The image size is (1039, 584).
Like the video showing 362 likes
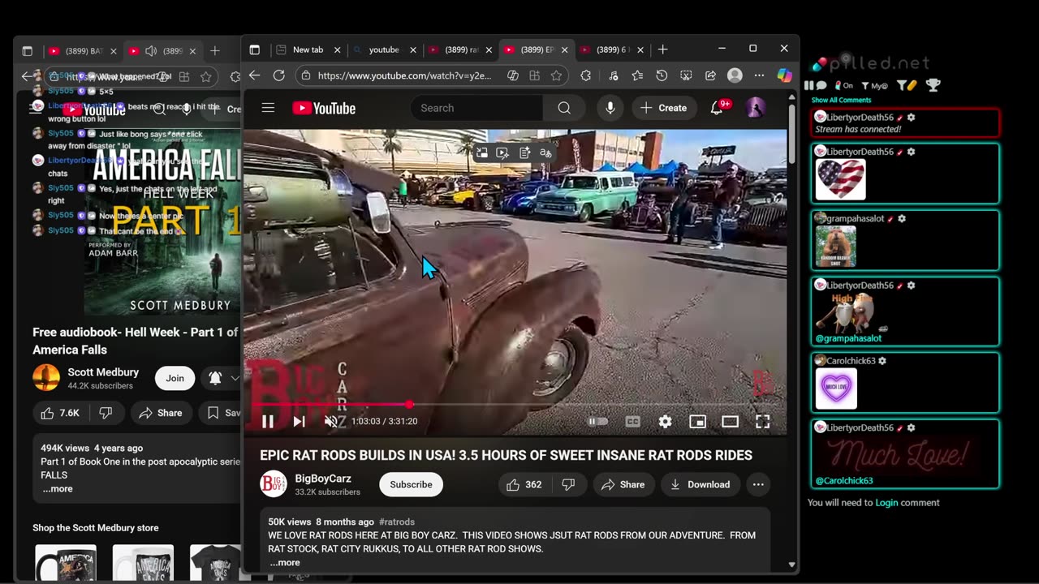pos(524,484)
